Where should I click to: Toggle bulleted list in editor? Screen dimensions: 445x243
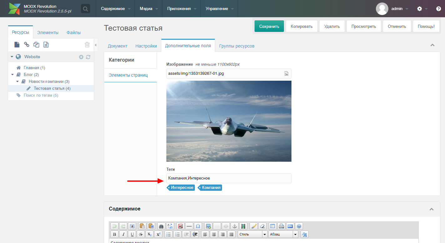pos(169,234)
